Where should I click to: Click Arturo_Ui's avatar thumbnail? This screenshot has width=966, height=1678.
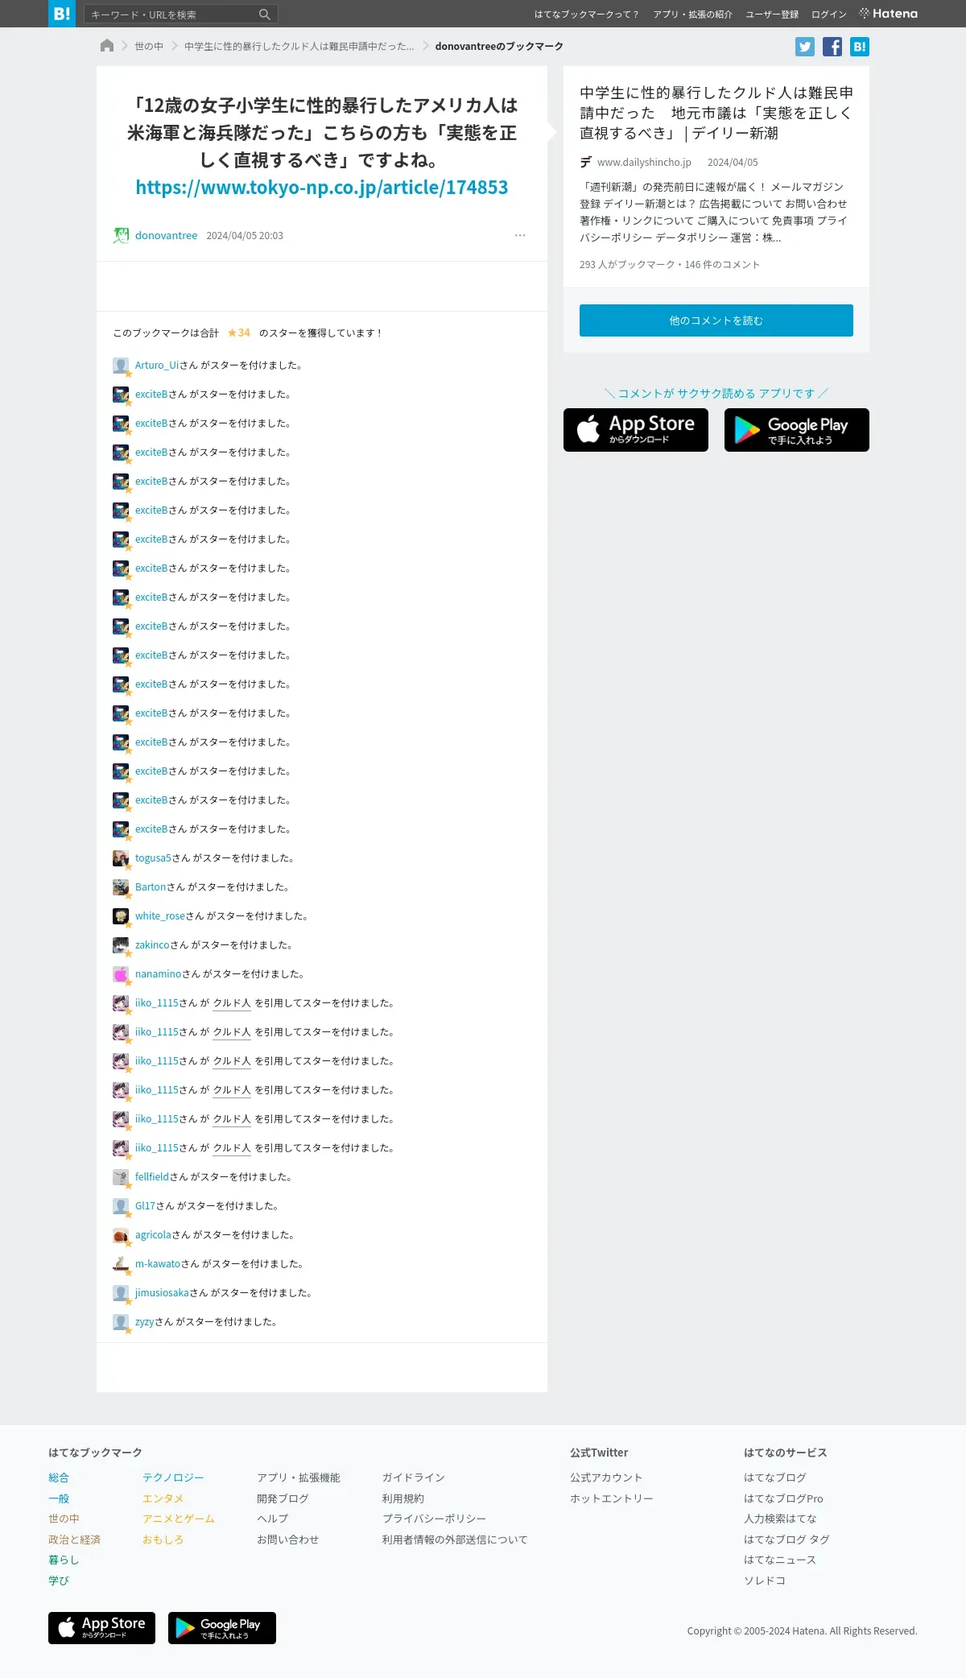click(121, 366)
